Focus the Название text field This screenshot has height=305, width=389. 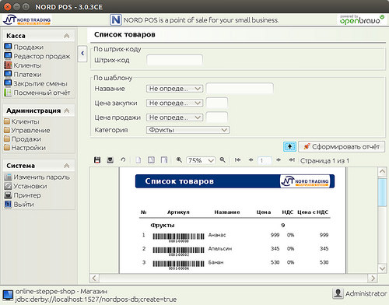click(240, 89)
